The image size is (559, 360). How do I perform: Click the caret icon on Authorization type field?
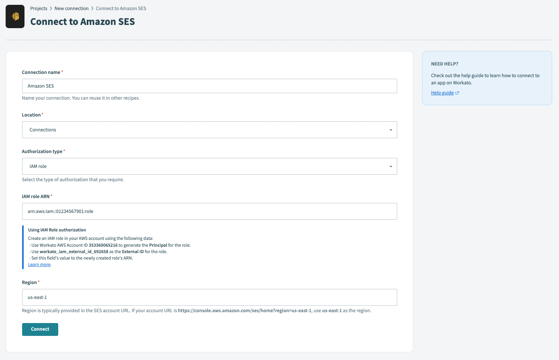[390, 166]
